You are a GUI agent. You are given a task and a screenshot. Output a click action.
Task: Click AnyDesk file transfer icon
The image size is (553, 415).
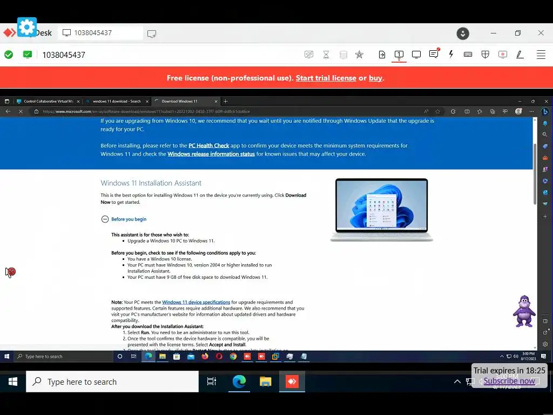pos(382,55)
